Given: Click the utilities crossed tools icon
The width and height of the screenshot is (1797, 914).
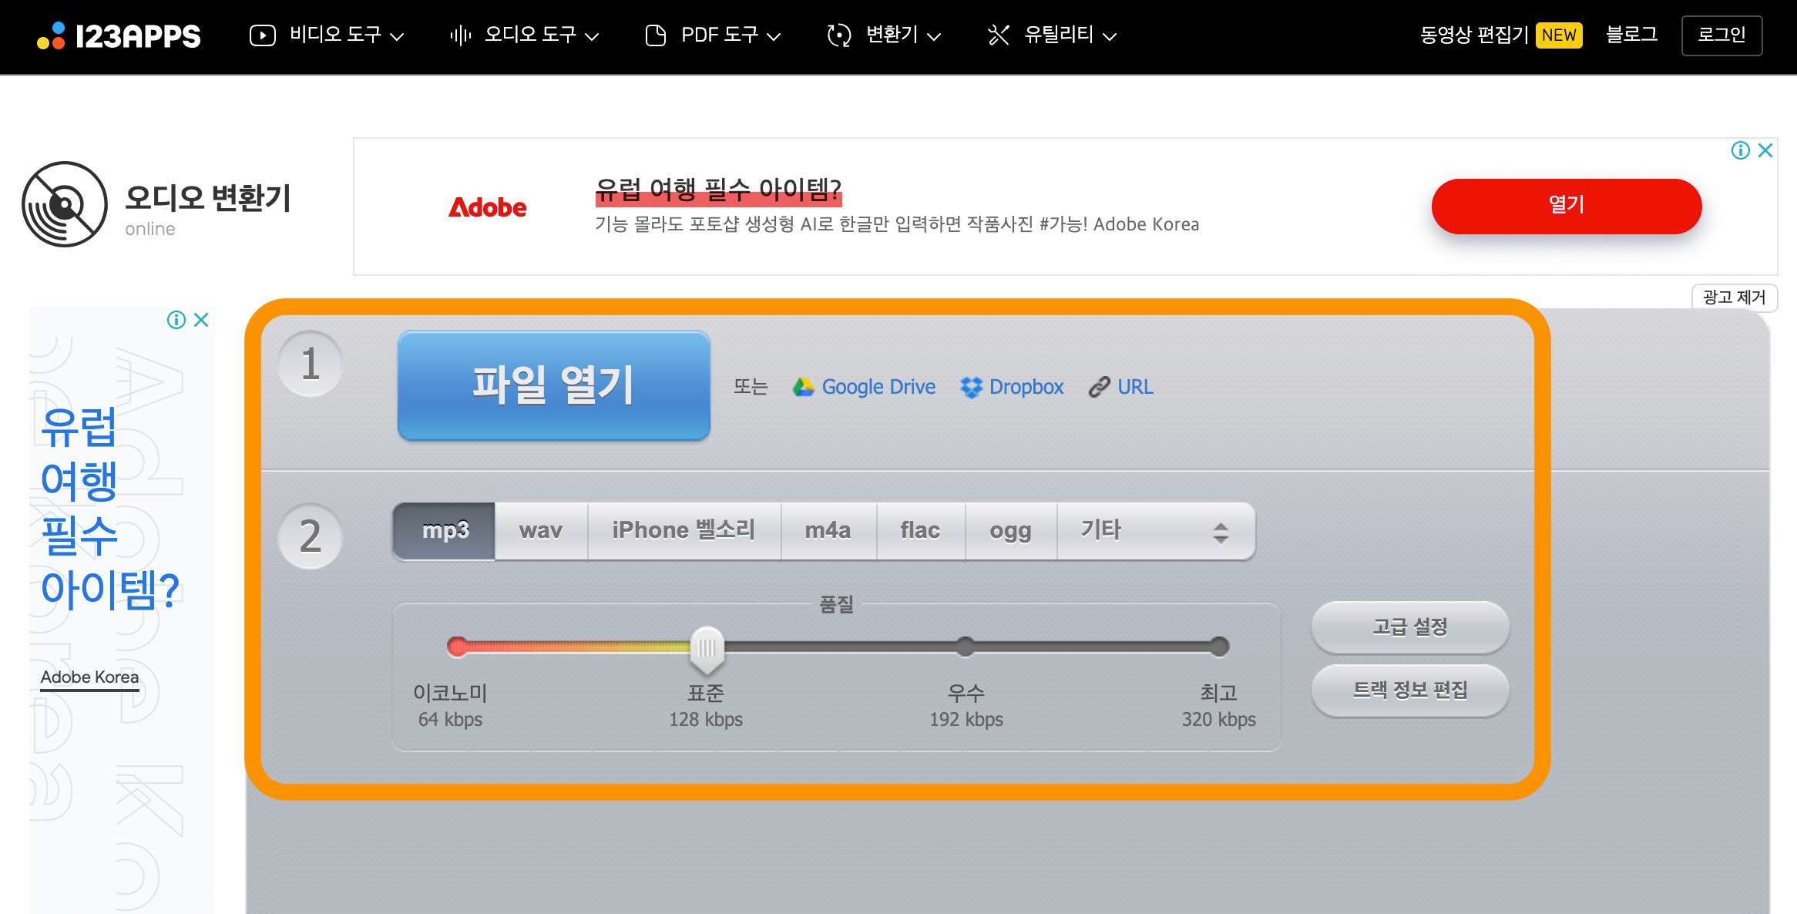Looking at the screenshot, I should coord(998,35).
